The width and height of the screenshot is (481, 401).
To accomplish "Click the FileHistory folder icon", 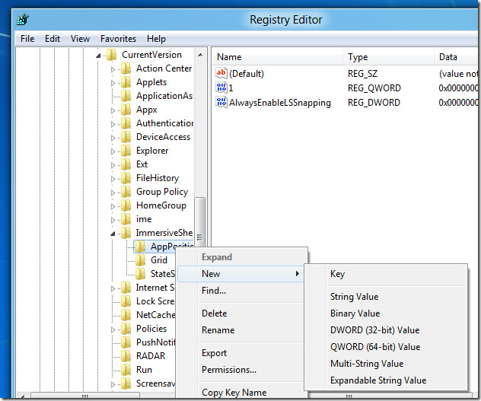I will 126,178.
